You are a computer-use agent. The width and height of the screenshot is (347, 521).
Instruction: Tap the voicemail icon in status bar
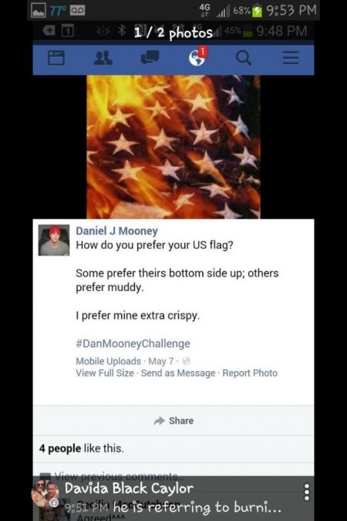[x=77, y=10]
